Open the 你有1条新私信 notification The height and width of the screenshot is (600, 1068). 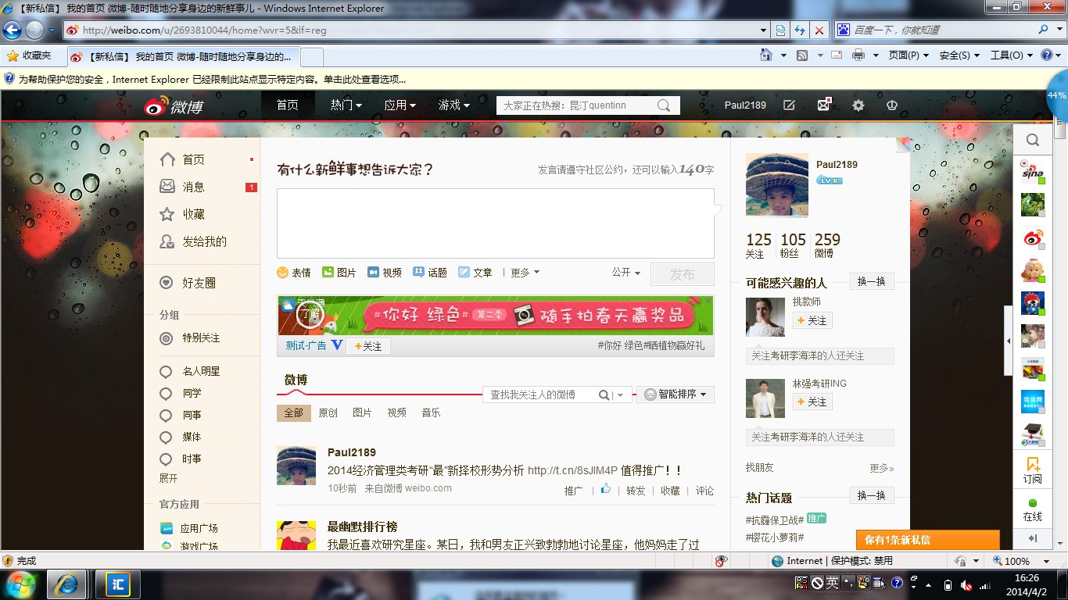click(x=928, y=540)
